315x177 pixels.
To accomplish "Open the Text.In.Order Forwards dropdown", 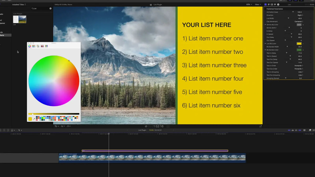I will 299,66.
